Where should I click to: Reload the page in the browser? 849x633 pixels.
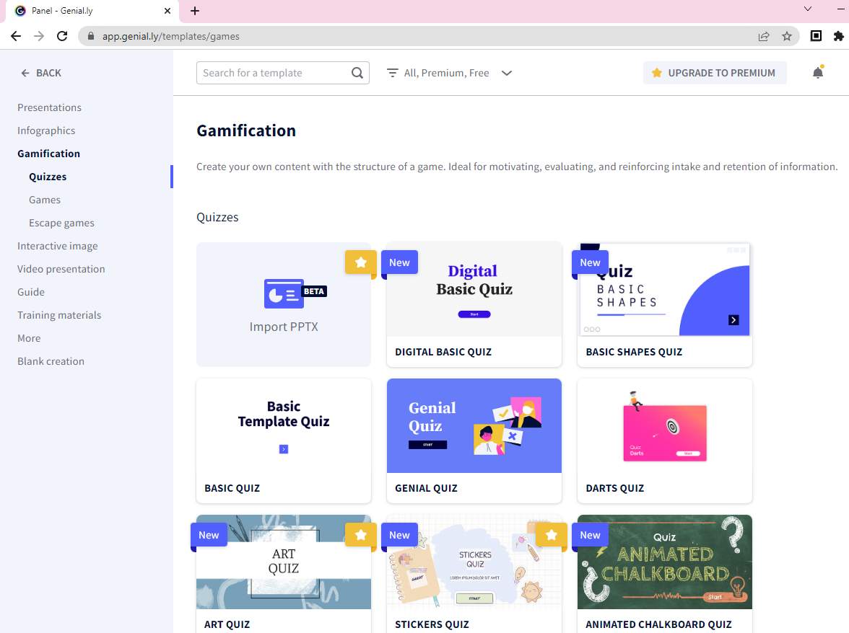[62, 36]
